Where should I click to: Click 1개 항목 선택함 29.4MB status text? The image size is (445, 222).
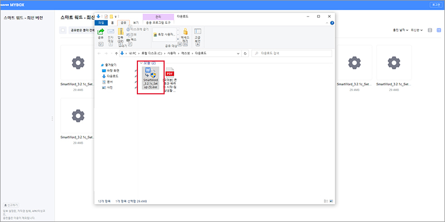(x=131, y=201)
